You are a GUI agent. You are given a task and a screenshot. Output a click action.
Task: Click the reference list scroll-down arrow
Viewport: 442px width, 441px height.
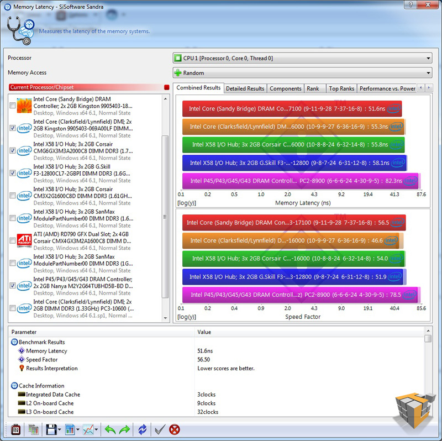point(165,318)
